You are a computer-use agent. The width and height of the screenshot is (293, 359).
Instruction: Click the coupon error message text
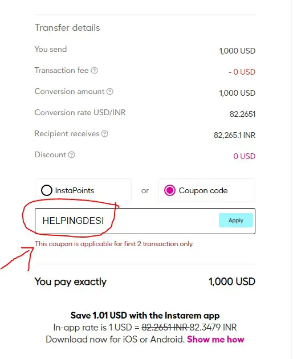tap(114, 244)
